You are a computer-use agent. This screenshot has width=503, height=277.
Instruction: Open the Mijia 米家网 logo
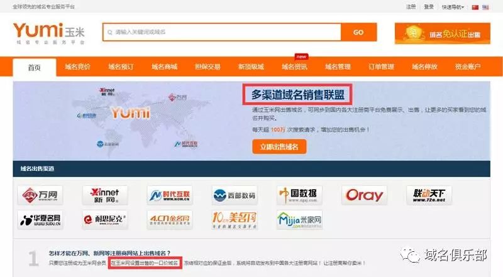(299, 220)
